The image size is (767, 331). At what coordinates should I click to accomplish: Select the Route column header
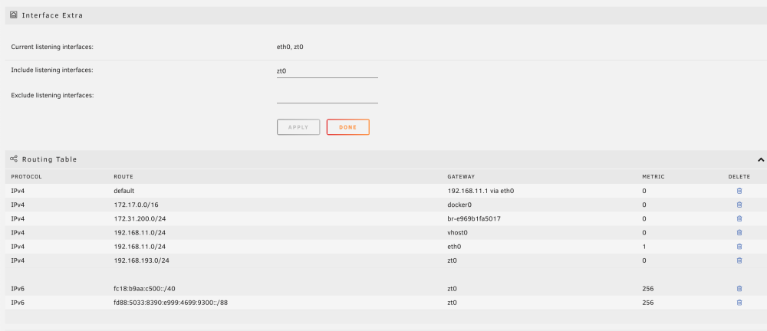[123, 176]
